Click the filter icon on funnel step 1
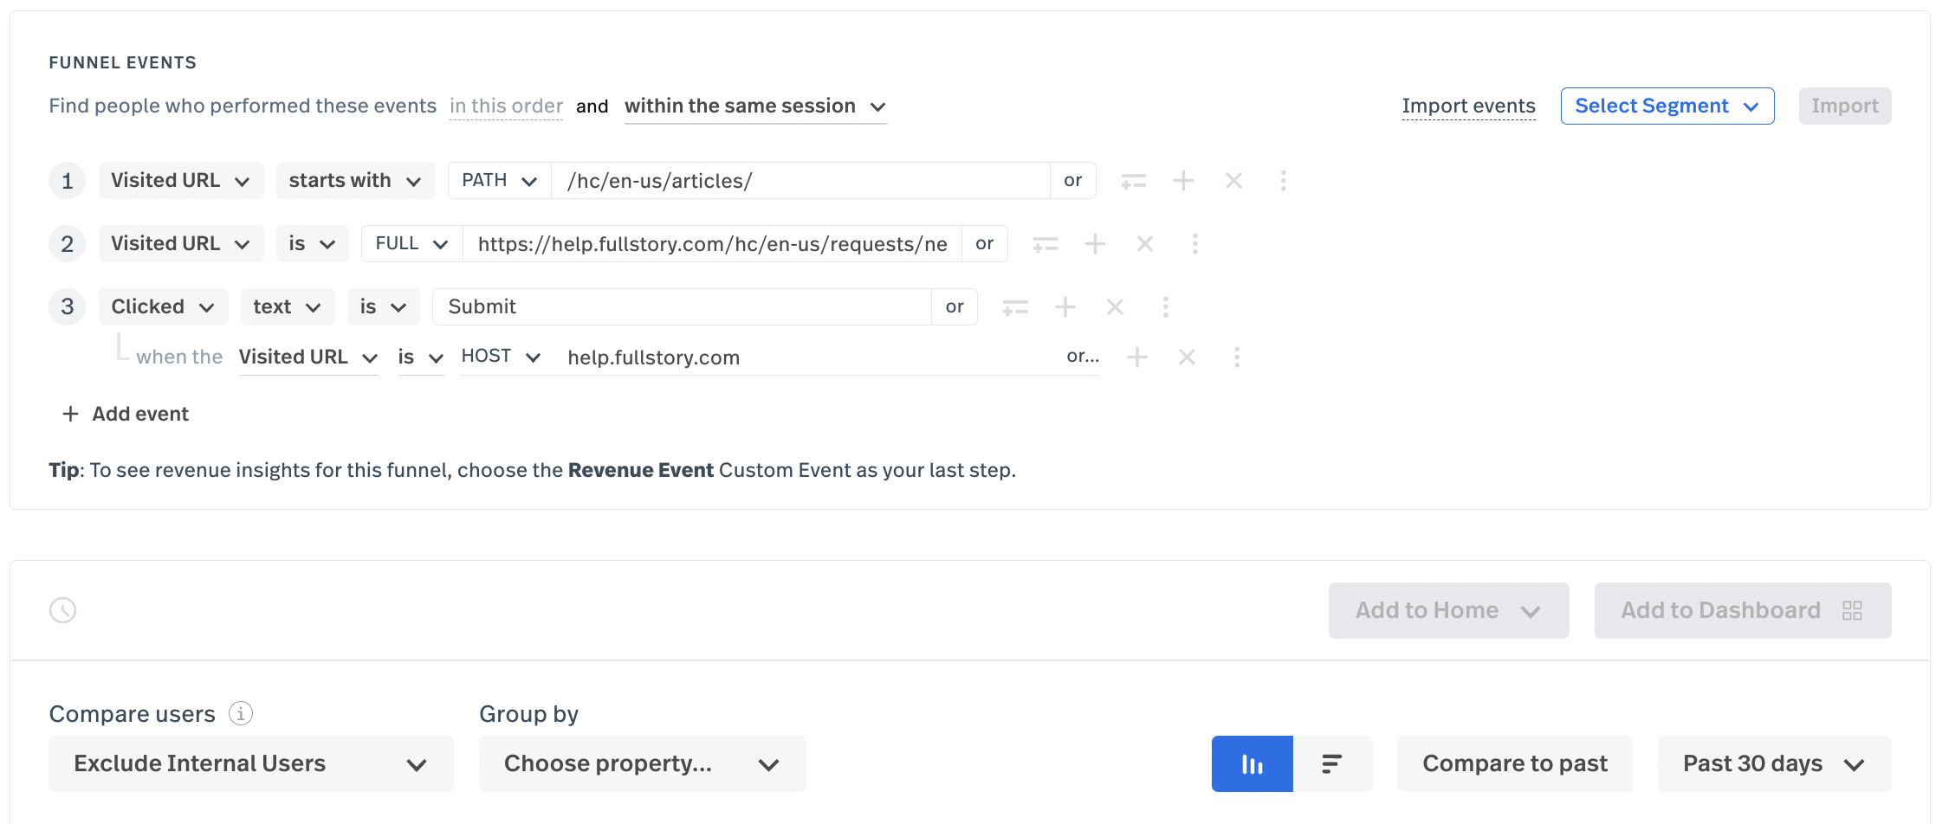Image resolution: width=1942 pixels, height=824 pixels. 1133,181
